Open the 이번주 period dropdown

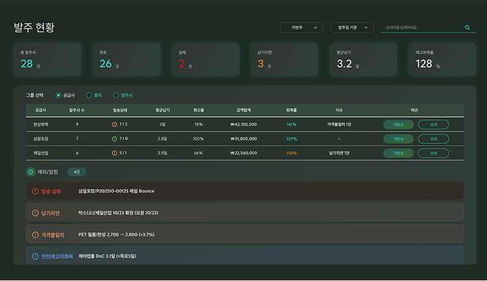(x=301, y=27)
